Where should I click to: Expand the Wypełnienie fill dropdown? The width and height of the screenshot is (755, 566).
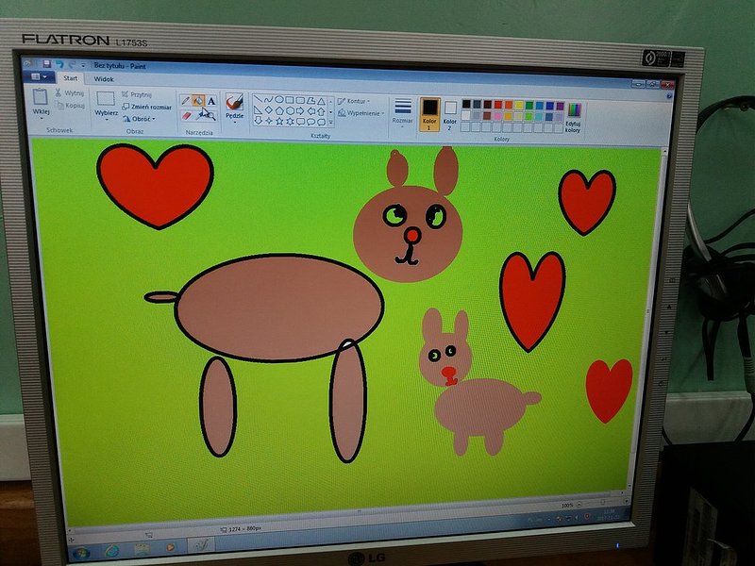362,113
